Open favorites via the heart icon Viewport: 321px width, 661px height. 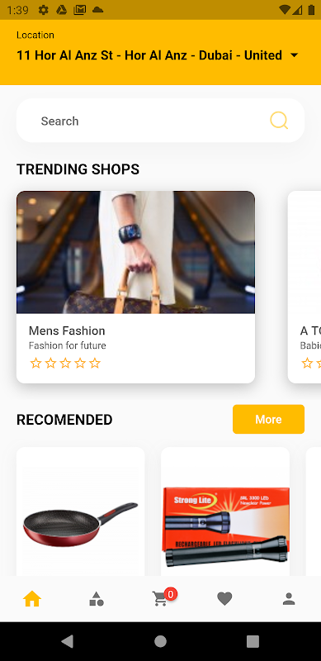[x=224, y=598]
